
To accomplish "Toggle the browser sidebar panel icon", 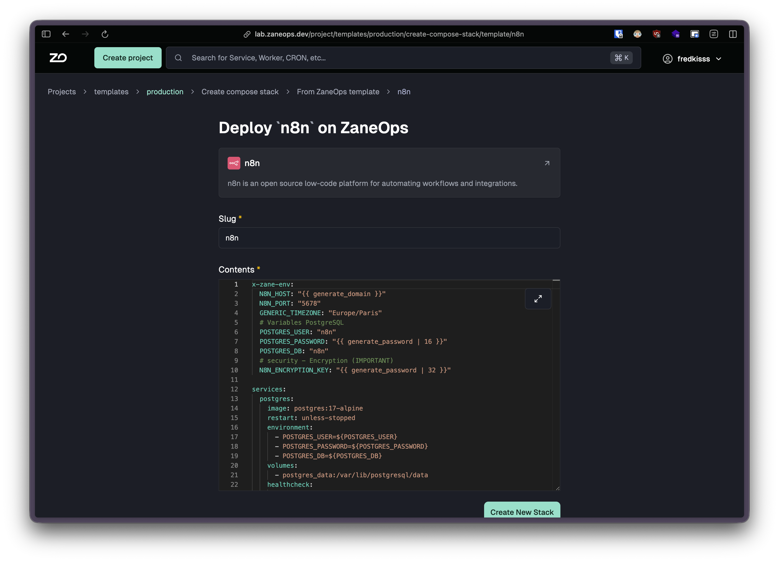I will click(46, 34).
